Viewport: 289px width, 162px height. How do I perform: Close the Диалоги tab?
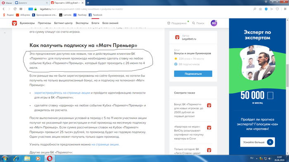pyautogui.click(x=47, y=3)
